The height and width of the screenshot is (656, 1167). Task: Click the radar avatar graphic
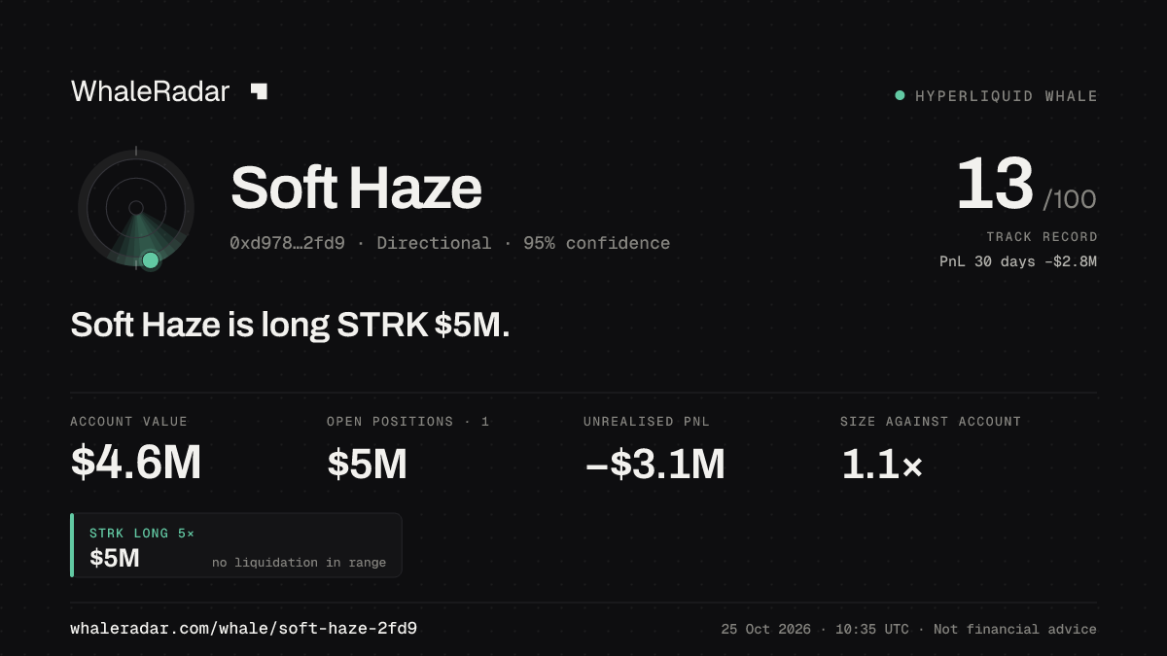tap(136, 208)
